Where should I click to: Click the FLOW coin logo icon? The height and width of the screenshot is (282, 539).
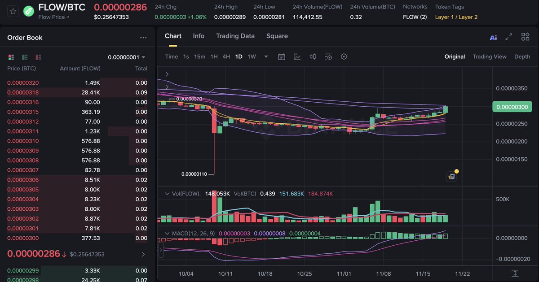[29, 11]
